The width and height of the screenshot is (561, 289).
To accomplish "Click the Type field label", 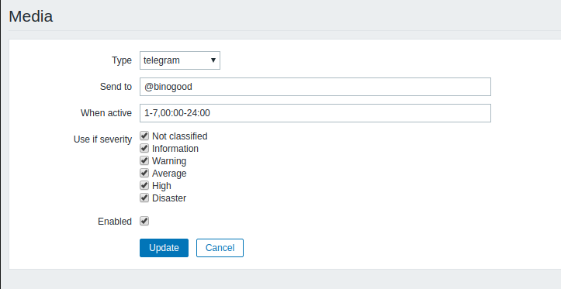I will 122,60.
